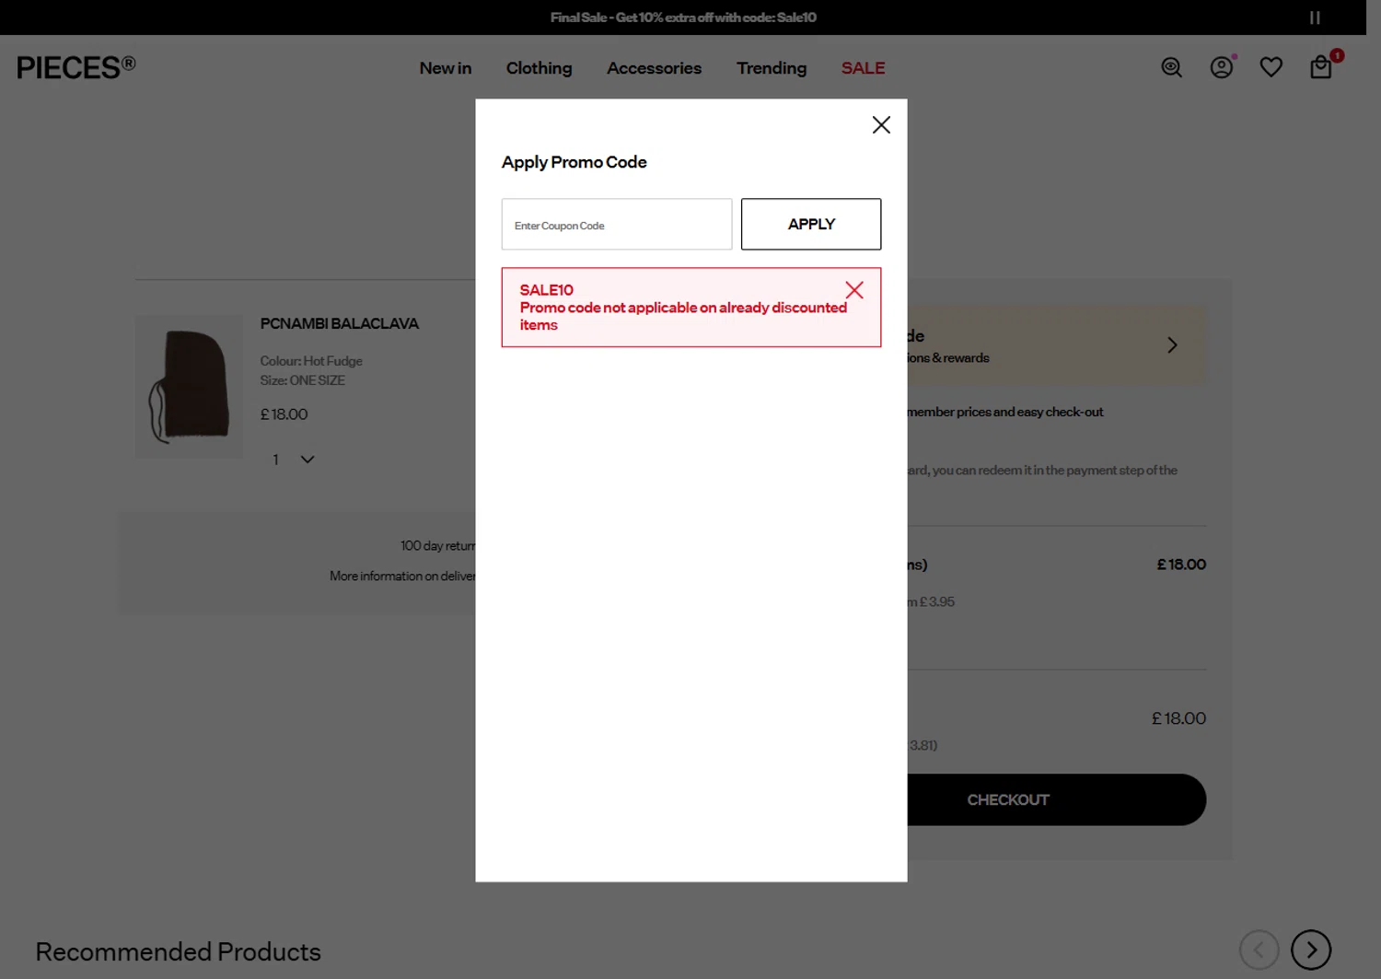Image resolution: width=1381 pixels, height=979 pixels.
Task: Click the CHECKOUT button
Action: (1056, 799)
